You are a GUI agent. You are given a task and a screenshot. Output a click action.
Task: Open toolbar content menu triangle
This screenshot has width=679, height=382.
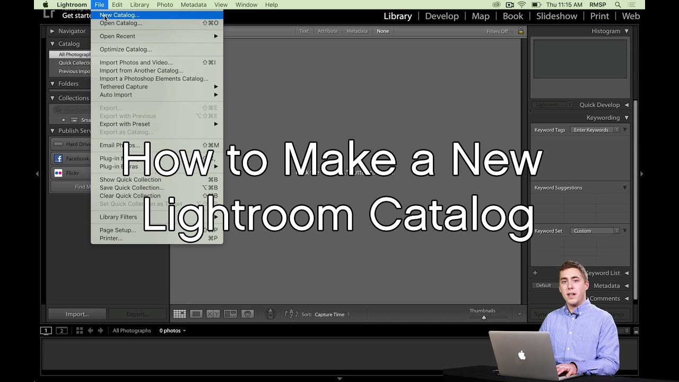tap(520, 314)
